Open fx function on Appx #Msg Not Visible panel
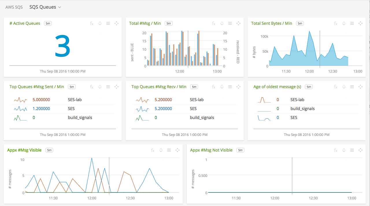The image size is (370, 206). (336, 150)
